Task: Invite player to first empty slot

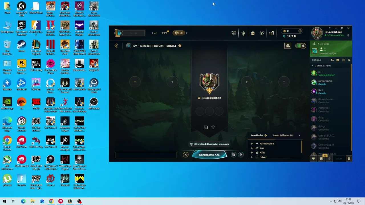Action: (x=135, y=82)
